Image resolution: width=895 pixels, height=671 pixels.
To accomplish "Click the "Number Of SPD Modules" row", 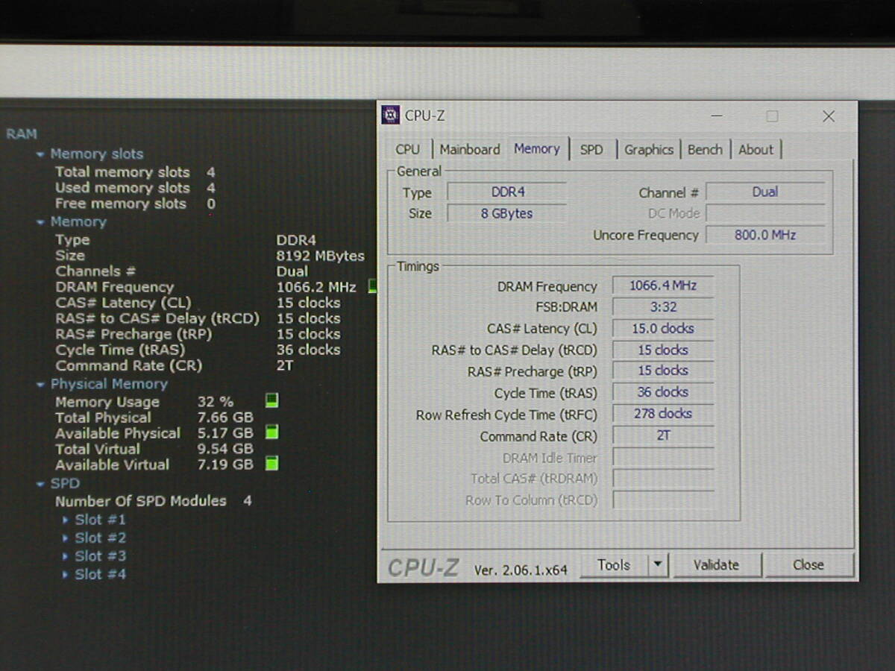I will tap(154, 501).
